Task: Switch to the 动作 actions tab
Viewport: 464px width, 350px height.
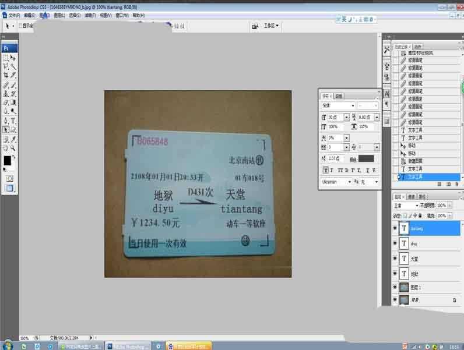Action: 417,47
